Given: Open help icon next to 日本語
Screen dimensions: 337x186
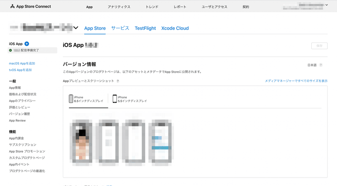Looking at the screenshot, I should (x=321, y=65).
